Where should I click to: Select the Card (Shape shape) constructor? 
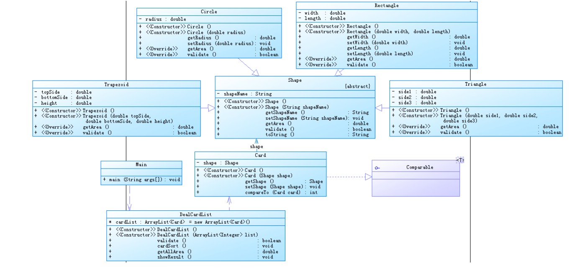pyautogui.click(x=269, y=176)
